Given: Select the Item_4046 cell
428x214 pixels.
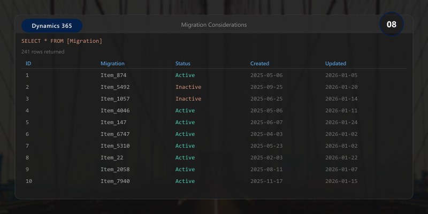Looking at the screenshot, I should 115,111.
